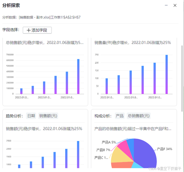Click the tallest bar in 总销售额 chart
This screenshot has height=172, width=184.
78,76
